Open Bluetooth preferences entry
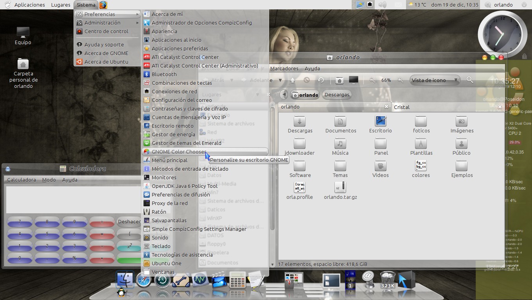 click(205, 74)
